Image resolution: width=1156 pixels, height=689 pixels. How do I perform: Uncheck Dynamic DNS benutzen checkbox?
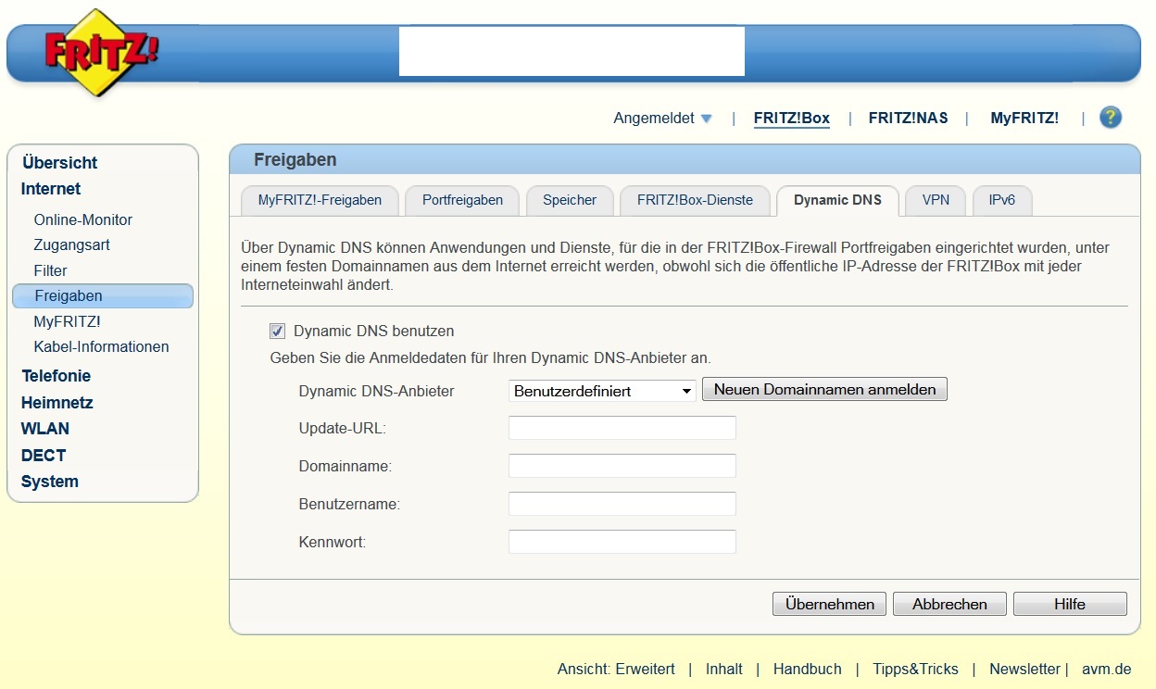pos(277,331)
